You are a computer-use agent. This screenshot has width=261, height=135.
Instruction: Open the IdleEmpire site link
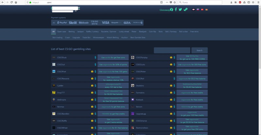click(61, 100)
